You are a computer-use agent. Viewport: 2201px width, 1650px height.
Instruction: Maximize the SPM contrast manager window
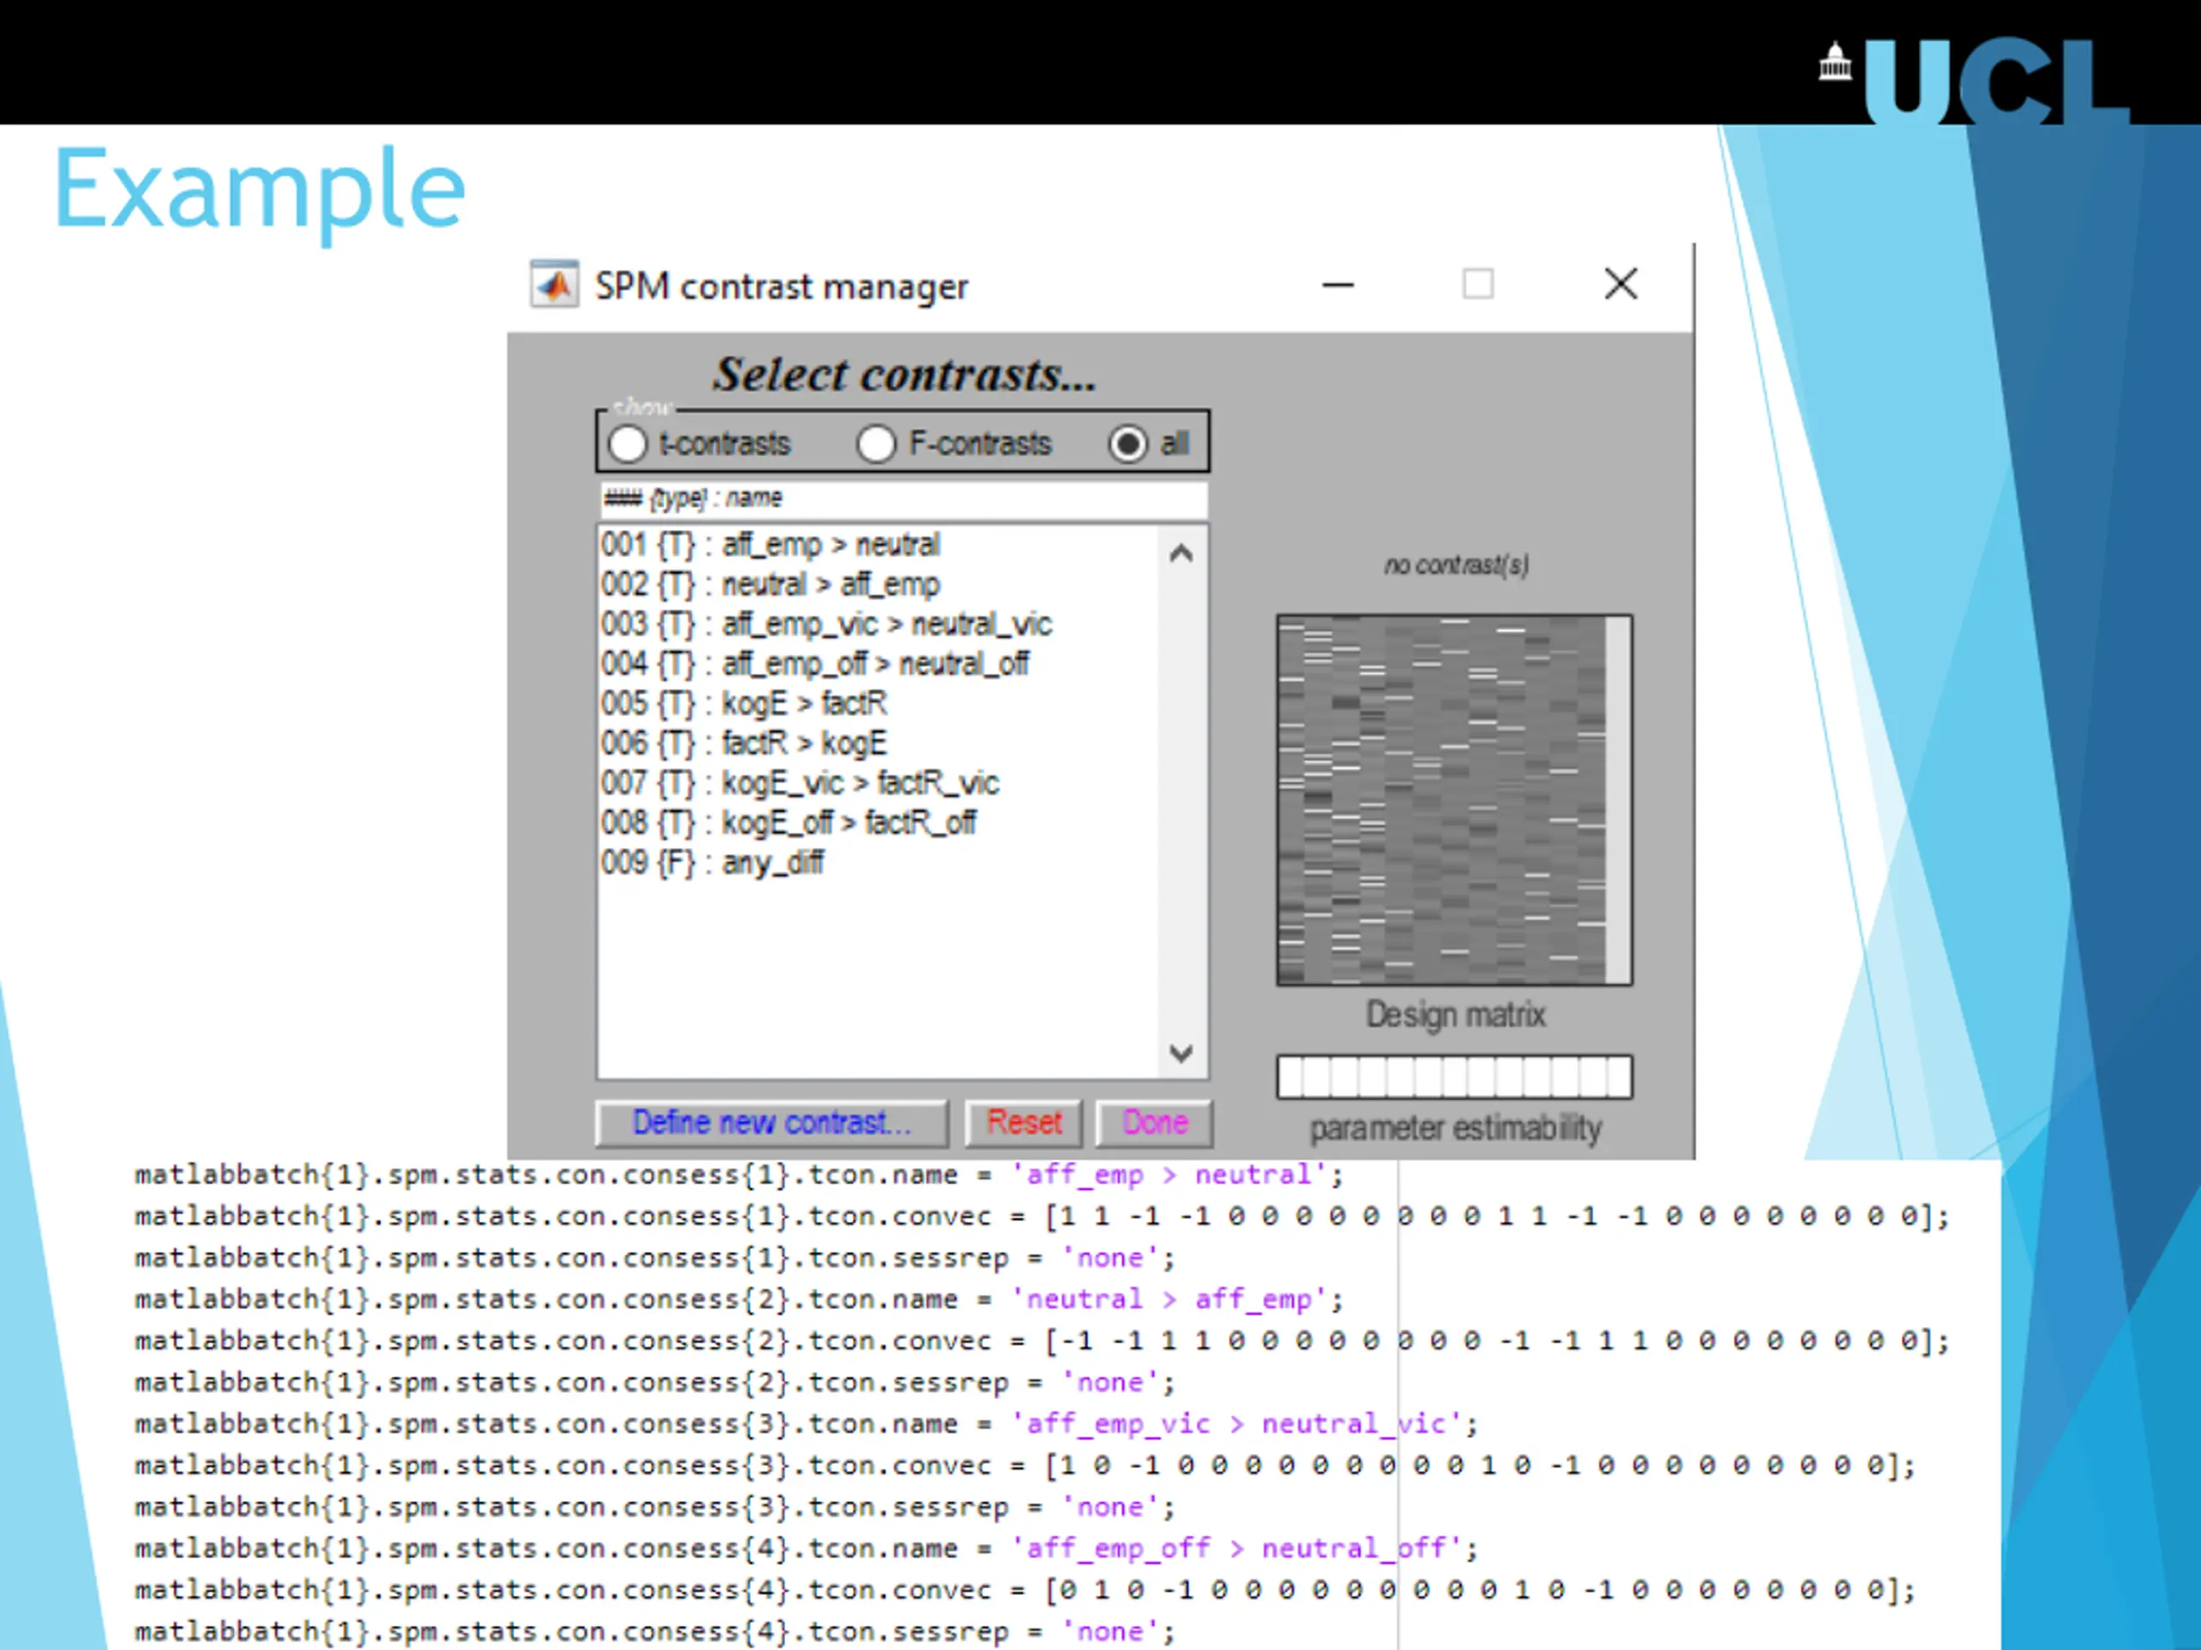(x=1479, y=284)
